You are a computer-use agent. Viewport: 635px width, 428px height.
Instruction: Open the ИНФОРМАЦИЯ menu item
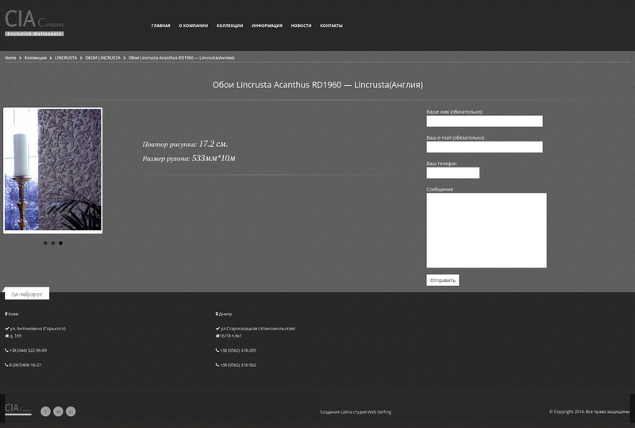pyautogui.click(x=267, y=25)
